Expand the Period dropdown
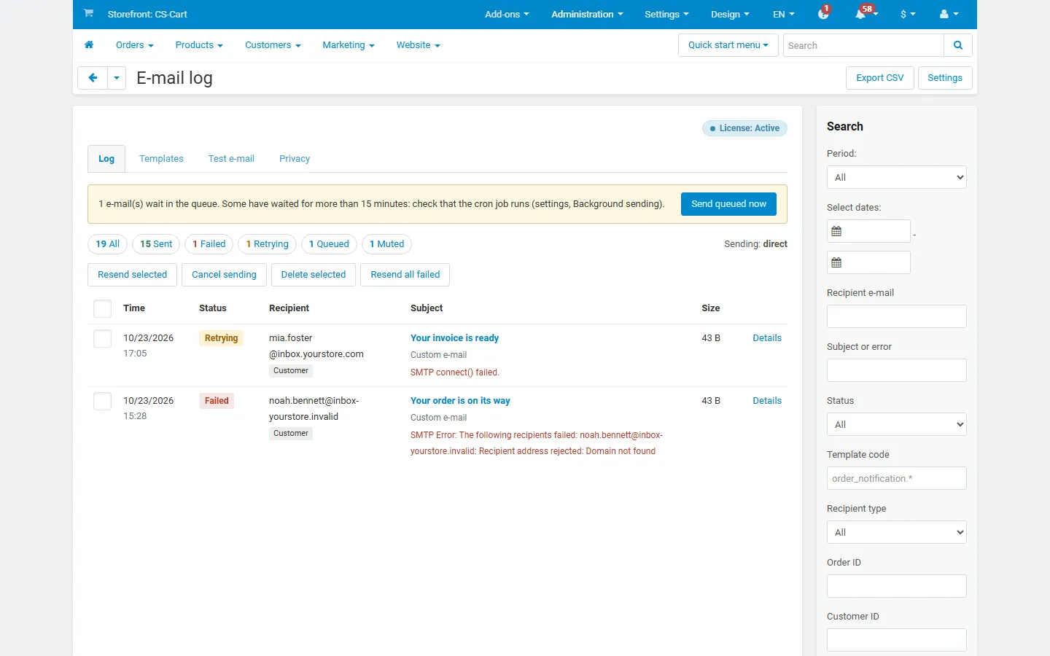This screenshot has width=1050, height=656. (897, 177)
